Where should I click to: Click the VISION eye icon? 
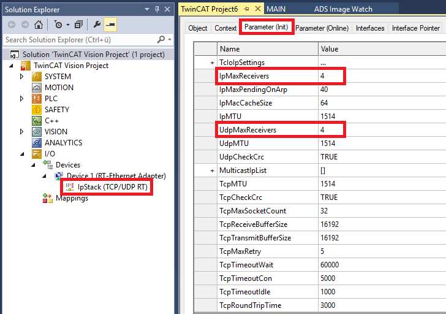pos(37,132)
